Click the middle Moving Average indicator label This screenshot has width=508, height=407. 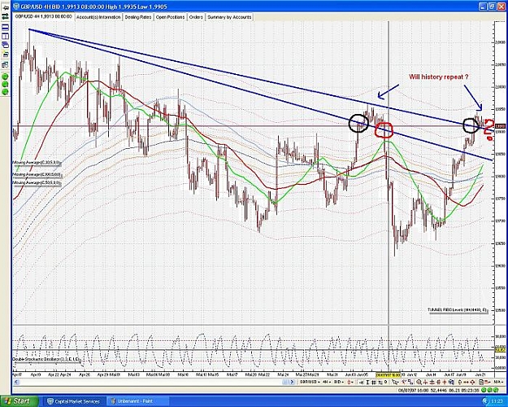tap(37, 175)
